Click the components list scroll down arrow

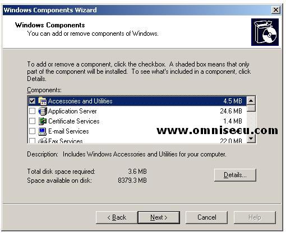pos(251,139)
